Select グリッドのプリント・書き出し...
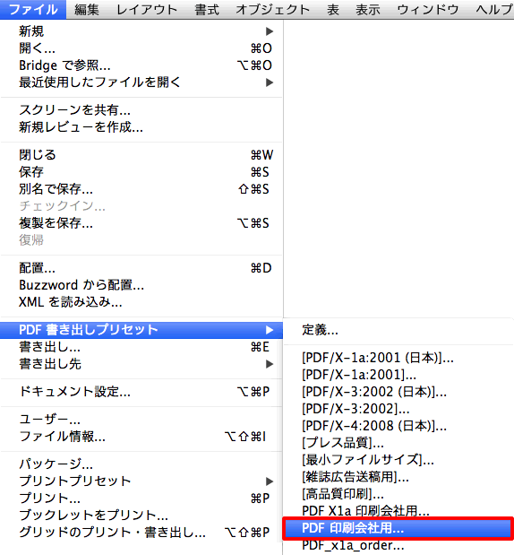The height and width of the screenshot is (555, 514). tap(141, 532)
